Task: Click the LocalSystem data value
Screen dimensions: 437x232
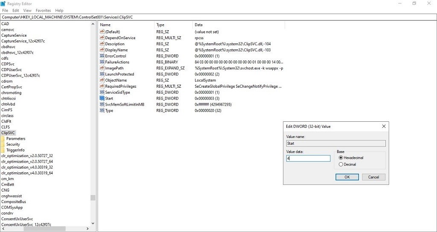Action: tap(205, 80)
